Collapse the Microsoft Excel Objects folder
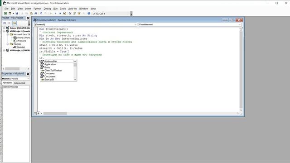Viewport: 290px width, 163px height. (x=8, y=34)
